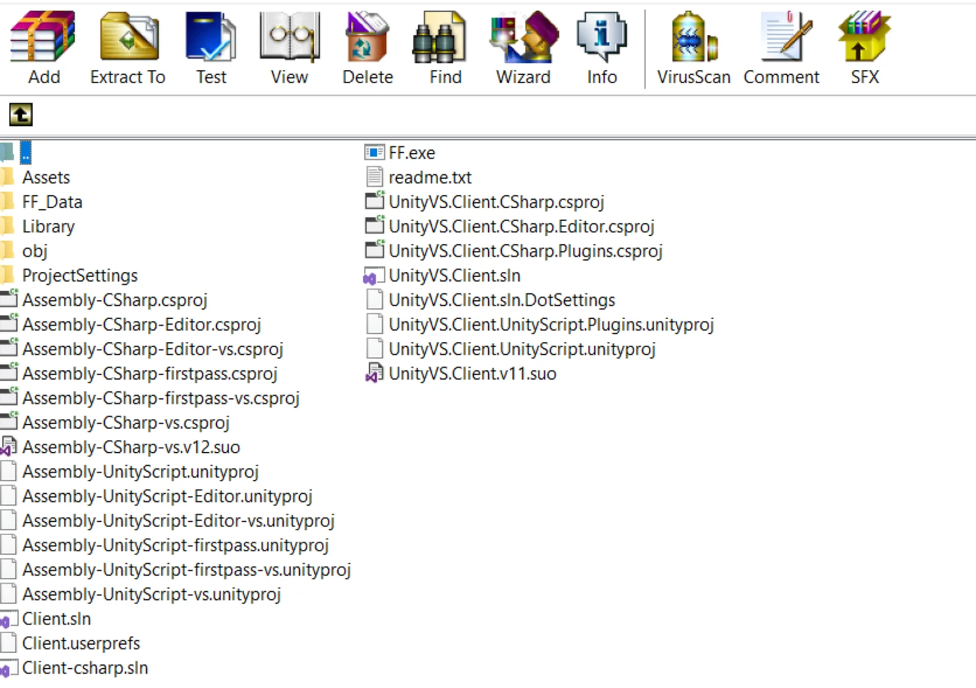976x688 pixels.
Task: Click the Add archive toolbar icon
Action: point(43,48)
